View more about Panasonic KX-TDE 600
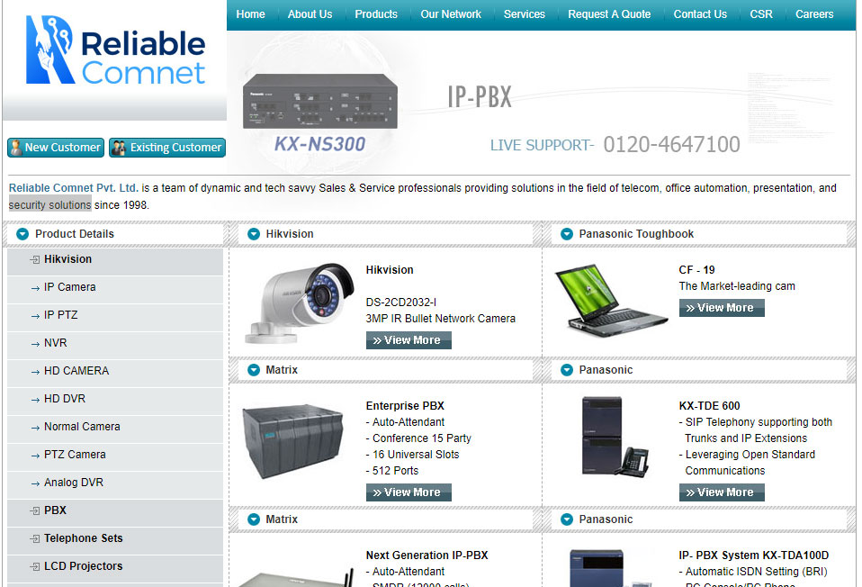862x587 pixels. 722,492
